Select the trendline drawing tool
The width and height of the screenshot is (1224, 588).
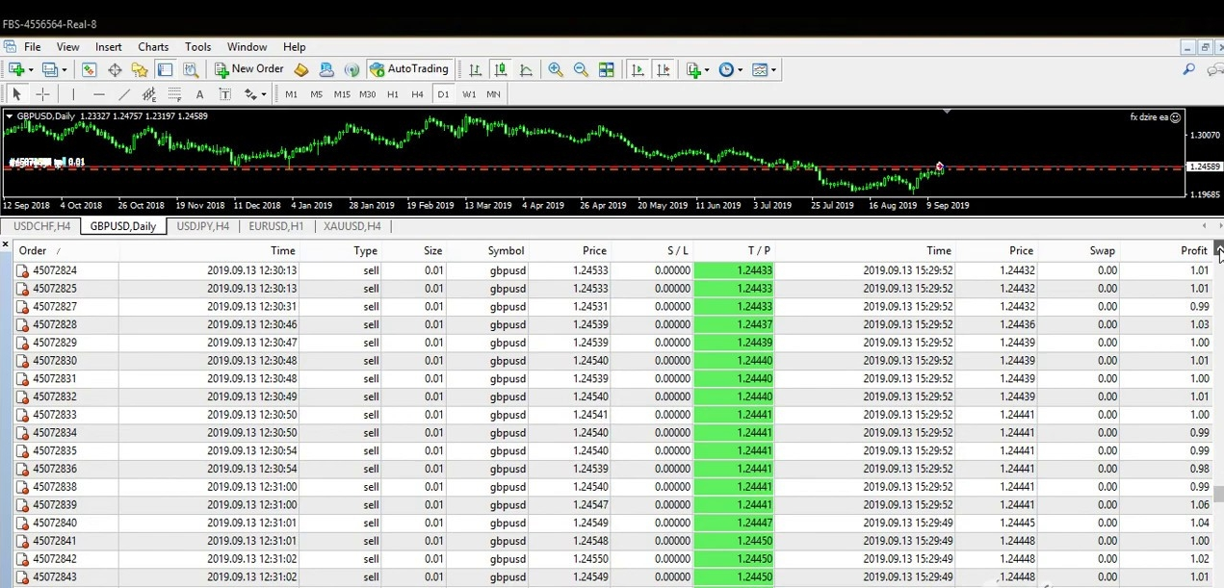coord(123,94)
